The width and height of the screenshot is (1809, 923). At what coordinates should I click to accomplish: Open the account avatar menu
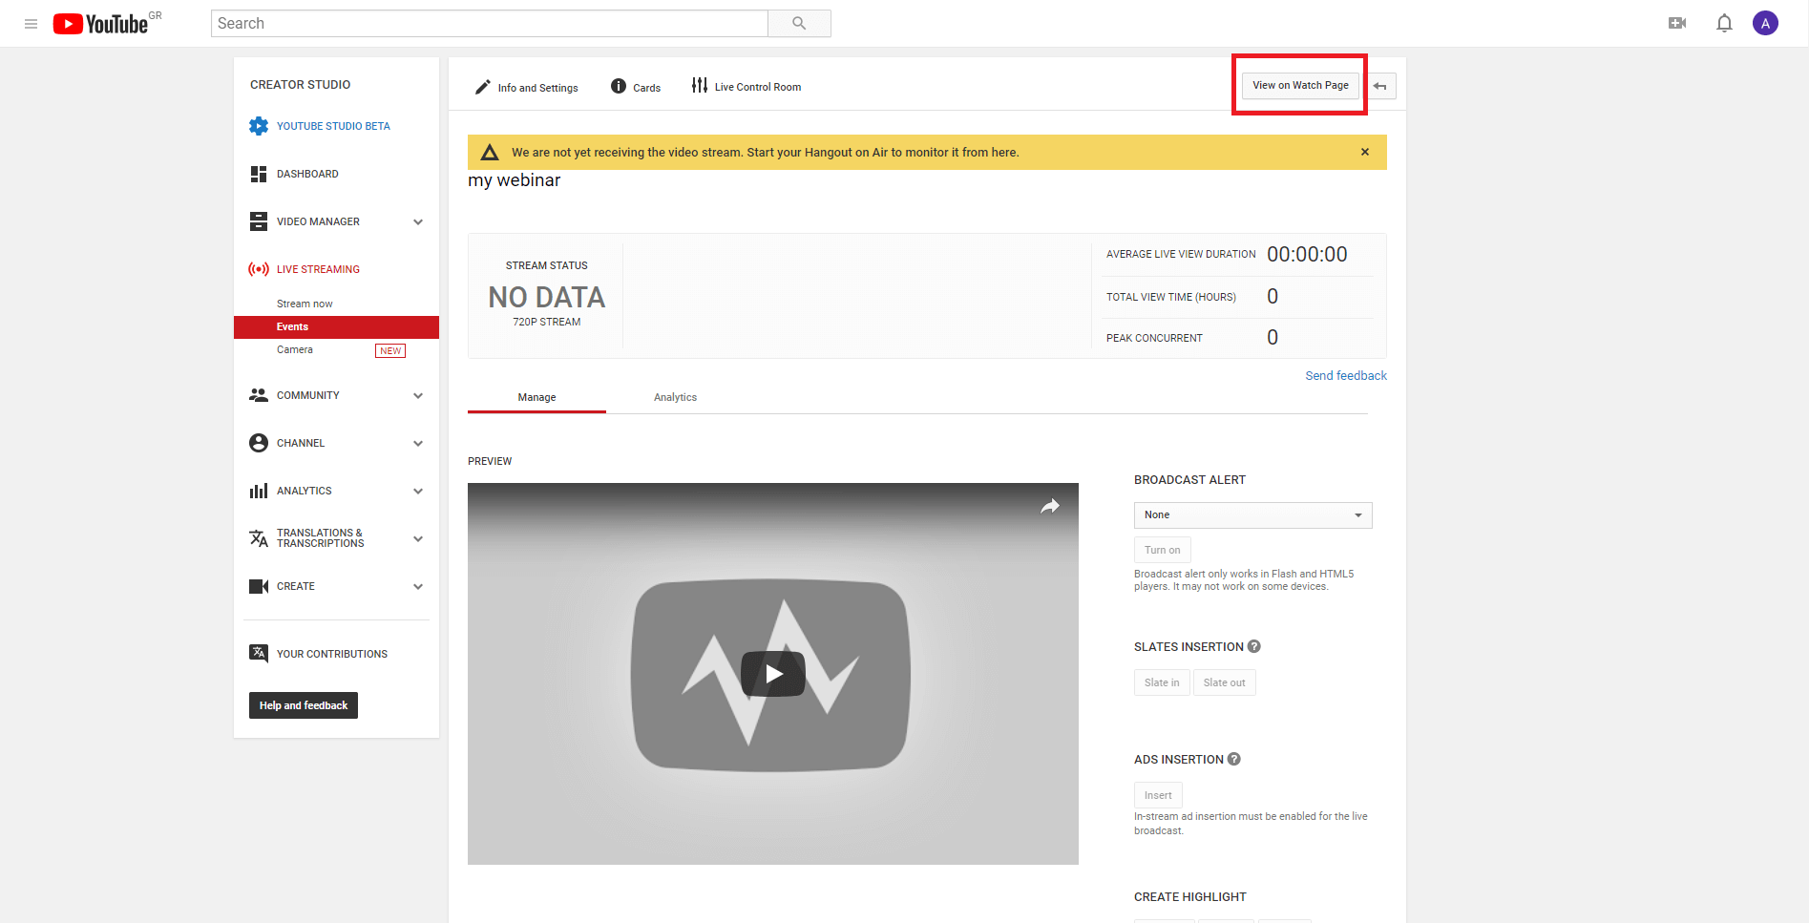[1765, 22]
